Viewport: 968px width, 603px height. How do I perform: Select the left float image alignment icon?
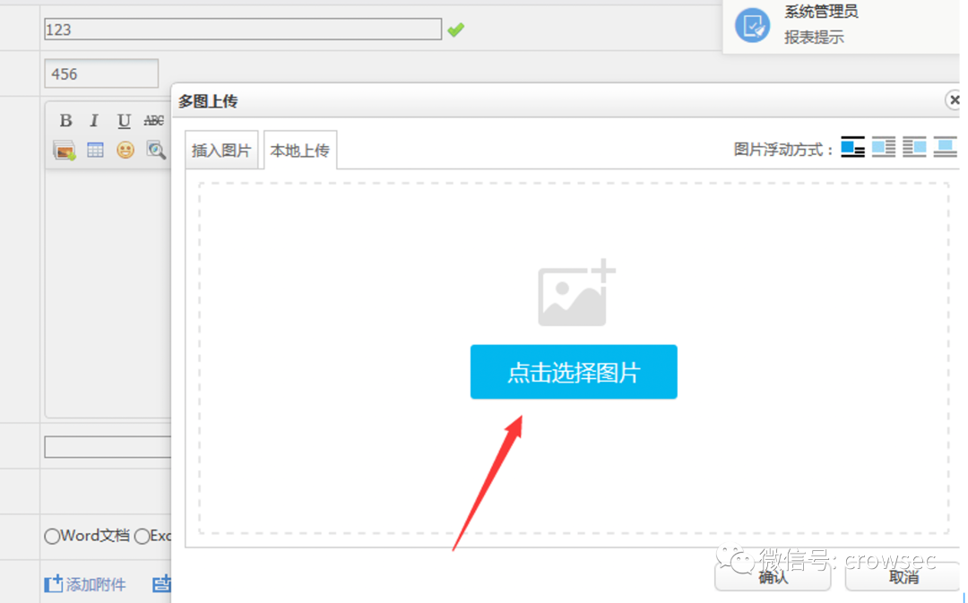point(884,148)
